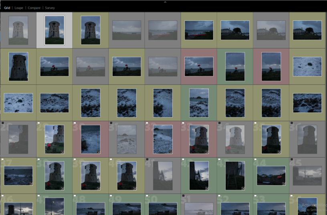Open the Compare view

click(34, 8)
